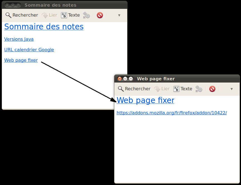Delete the Sommaire des notes note
The width and height of the screenshot is (241, 185).
(100, 15)
